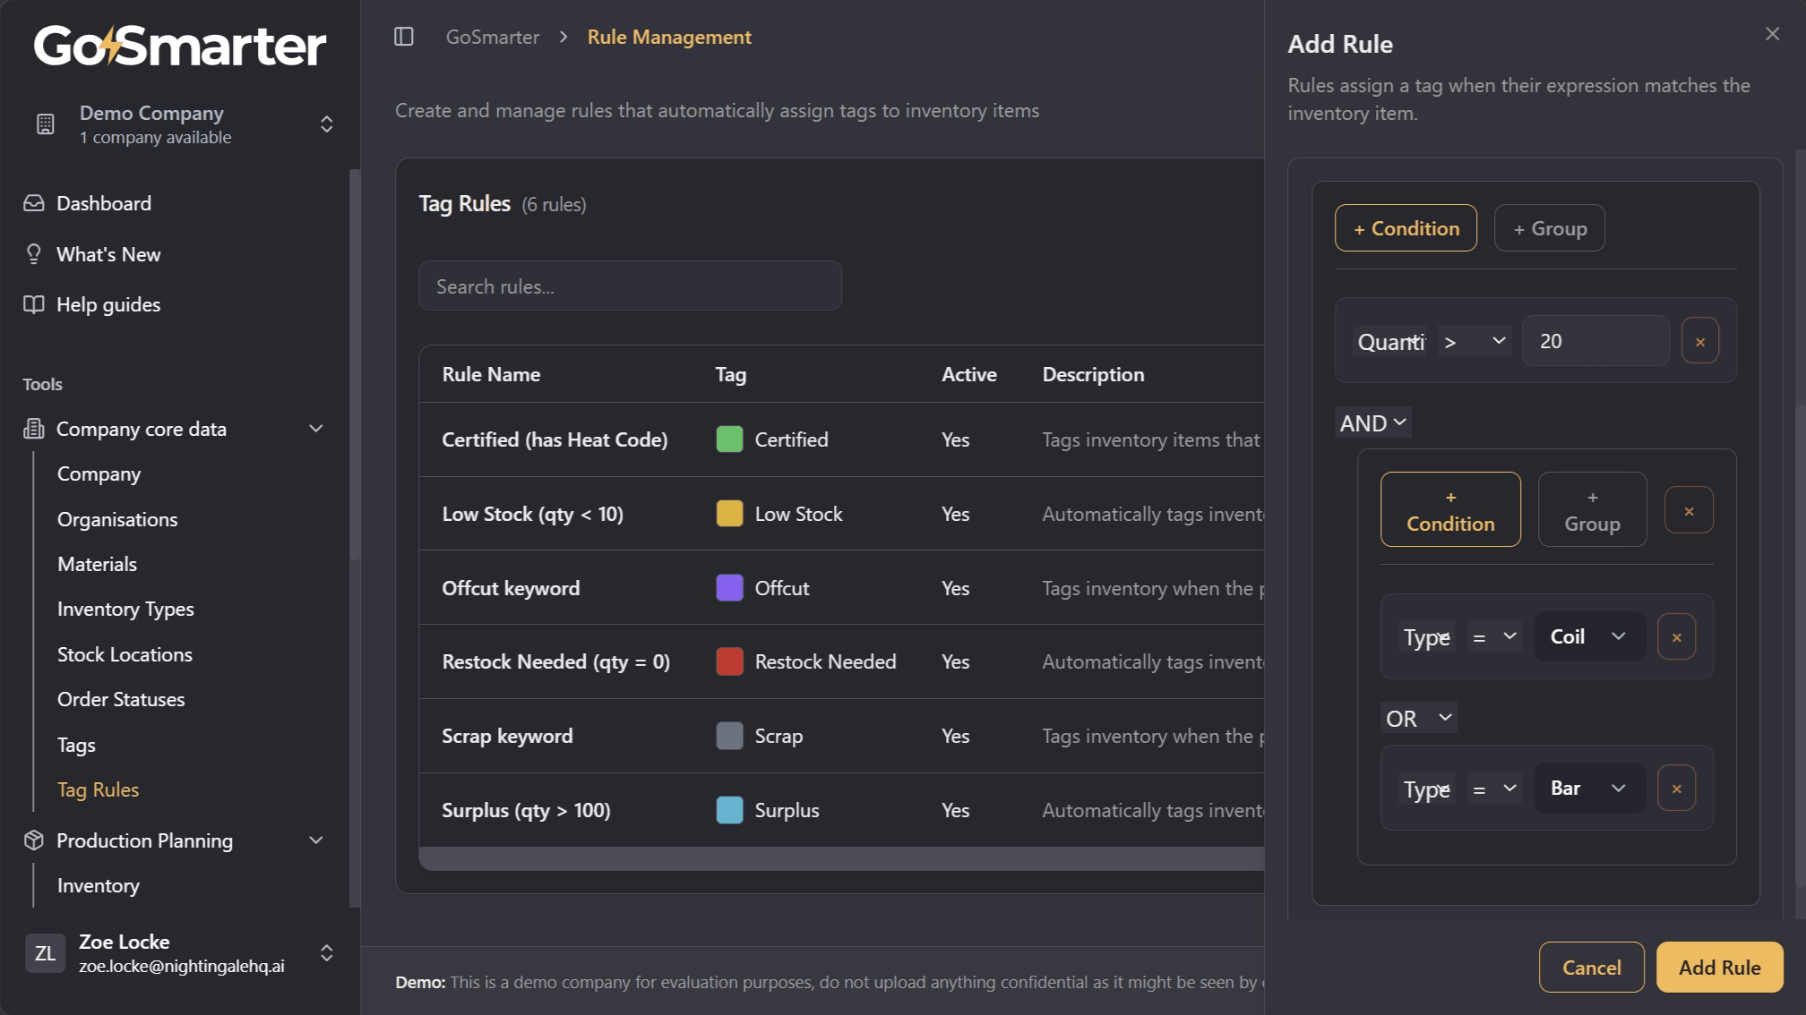Delete the Type = Bar condition
This screenshot has height=1015, width=1806.
[x=1676, y=789]
